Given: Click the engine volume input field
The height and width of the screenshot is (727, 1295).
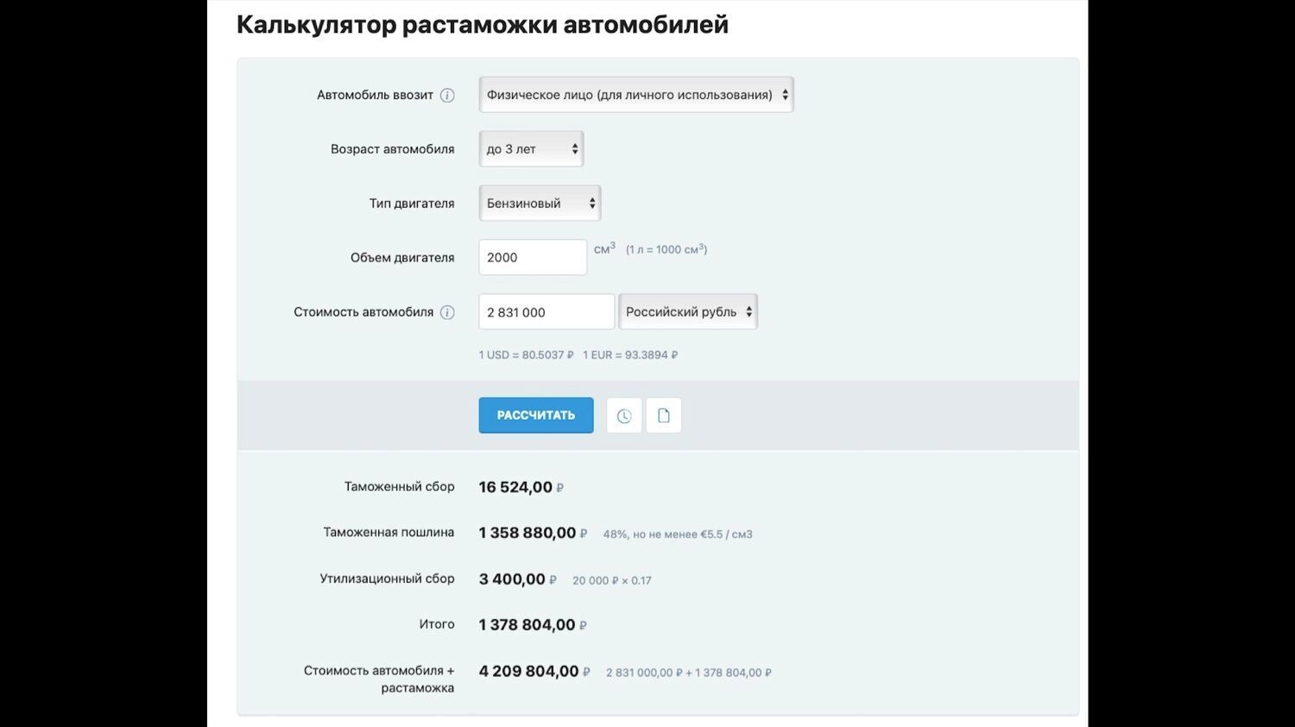Looking at the screenshot, I should 533,257.
